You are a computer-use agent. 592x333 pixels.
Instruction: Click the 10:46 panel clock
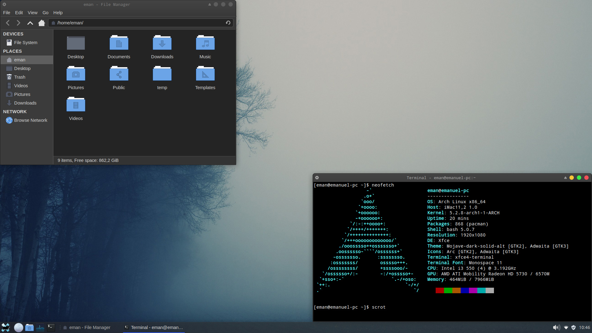coord(584,327)
